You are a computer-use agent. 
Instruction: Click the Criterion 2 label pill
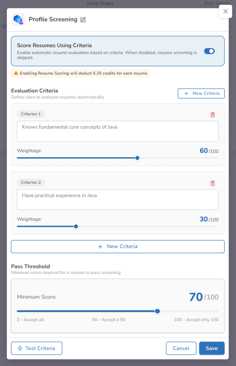(31, 182)
